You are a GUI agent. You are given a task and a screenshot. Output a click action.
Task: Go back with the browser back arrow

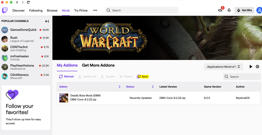tap(17, 2)
